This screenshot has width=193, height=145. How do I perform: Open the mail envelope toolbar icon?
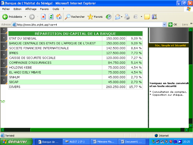click(118, 17)
